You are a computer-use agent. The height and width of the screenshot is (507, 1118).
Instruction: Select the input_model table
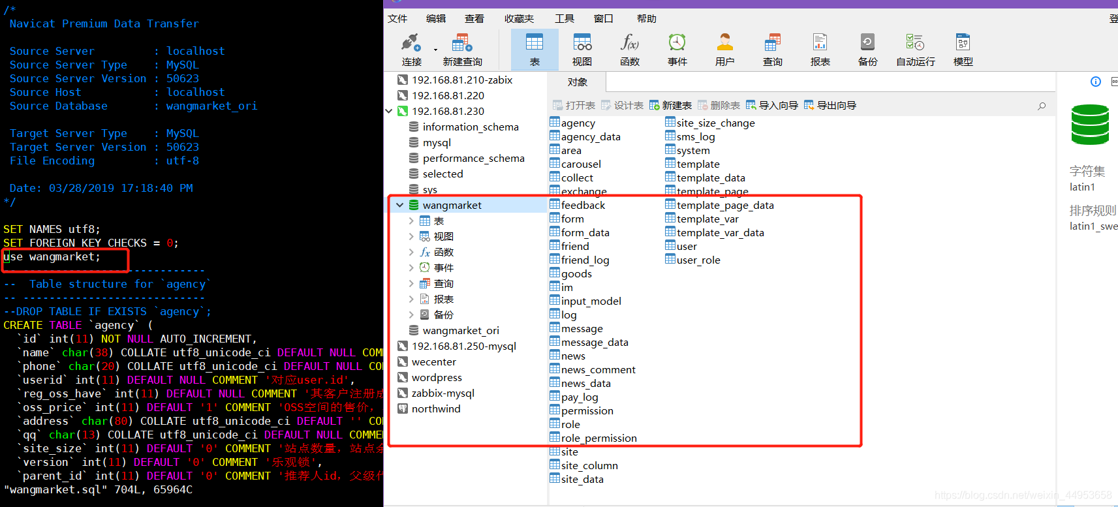(x=591, y=301)
